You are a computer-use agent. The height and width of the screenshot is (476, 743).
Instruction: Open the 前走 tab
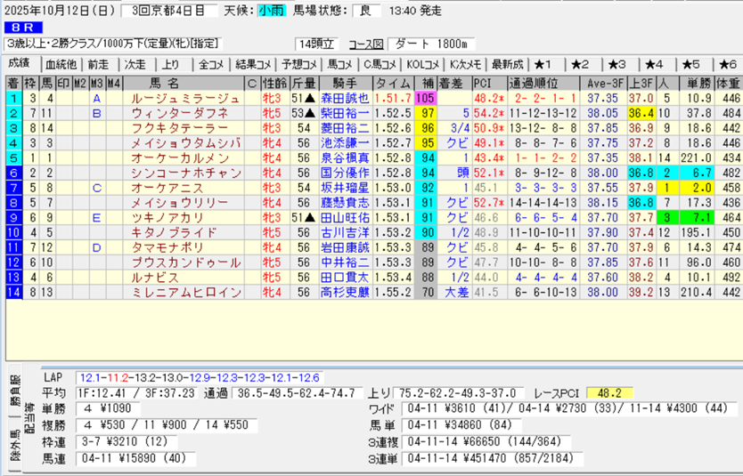pyautogui.click(x=98, y=64)
